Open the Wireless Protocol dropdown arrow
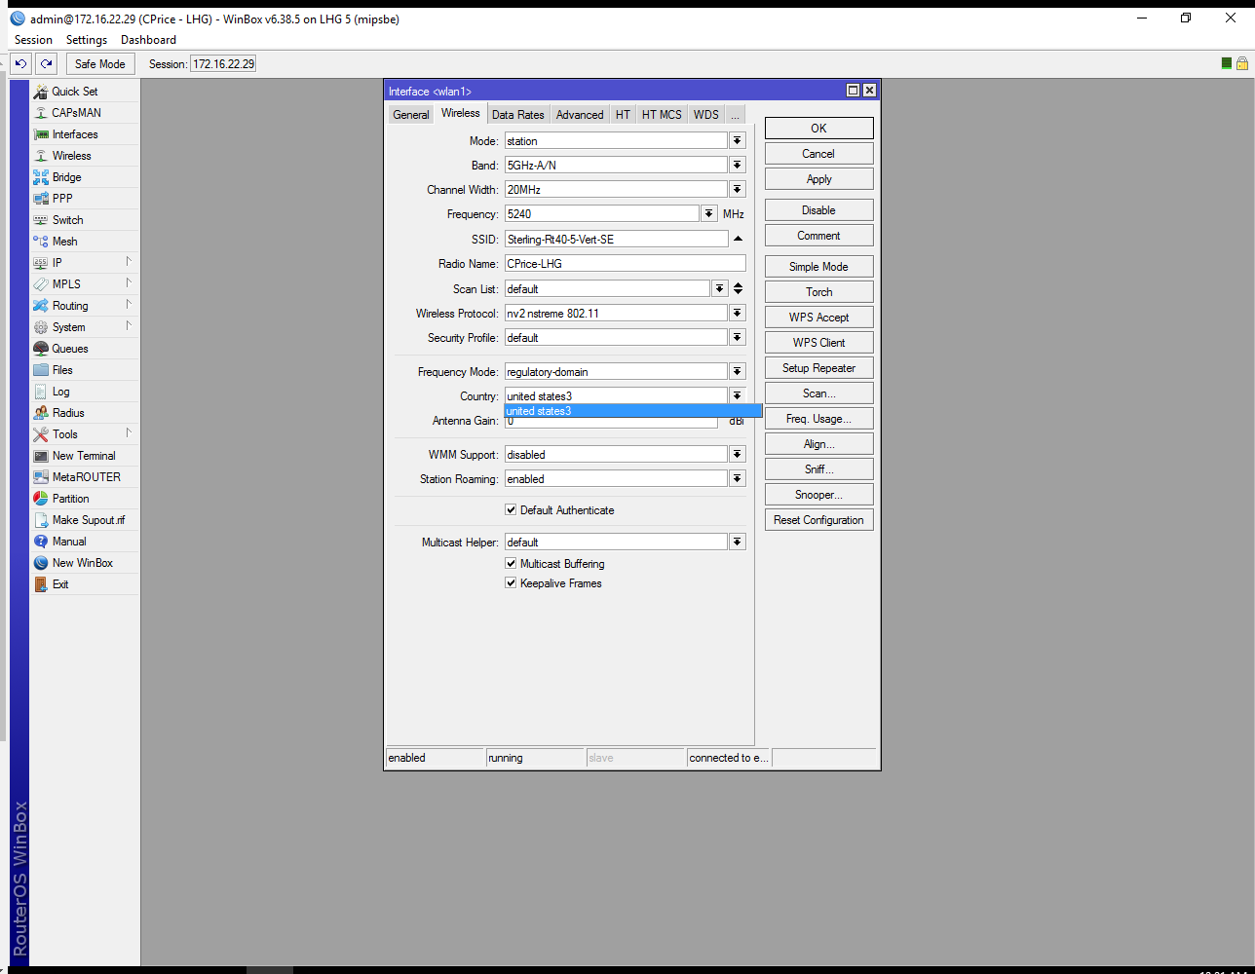 [738, 314]
